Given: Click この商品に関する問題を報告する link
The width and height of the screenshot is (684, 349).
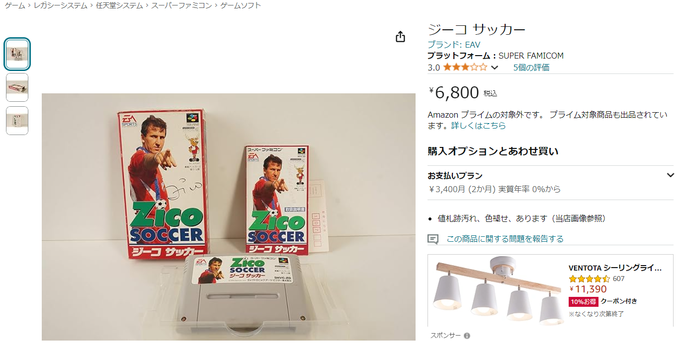Looking at the screenshot, I should [x=505, y=239].
